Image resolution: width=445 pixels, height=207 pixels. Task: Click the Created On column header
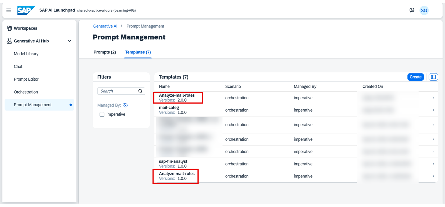point(373,87)
